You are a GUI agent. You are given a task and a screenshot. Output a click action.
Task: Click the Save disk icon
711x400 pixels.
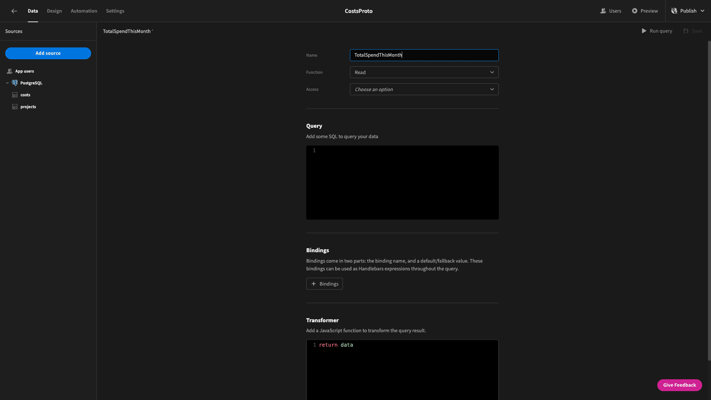686,31
